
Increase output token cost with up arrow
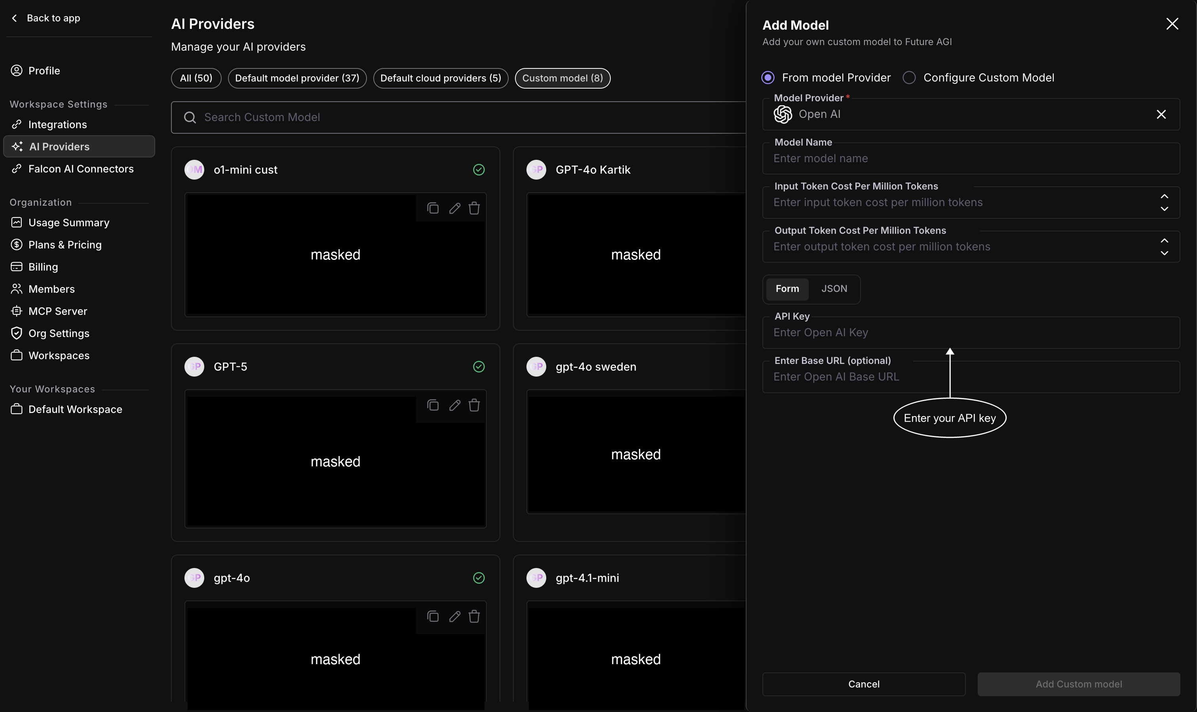(x=1165, y=240)
